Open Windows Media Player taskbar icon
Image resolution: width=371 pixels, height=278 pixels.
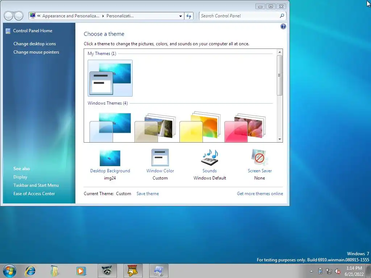[x=81, y=271]
